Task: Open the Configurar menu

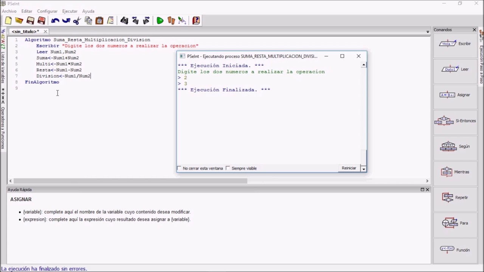Action: click(x=47, y=11)
